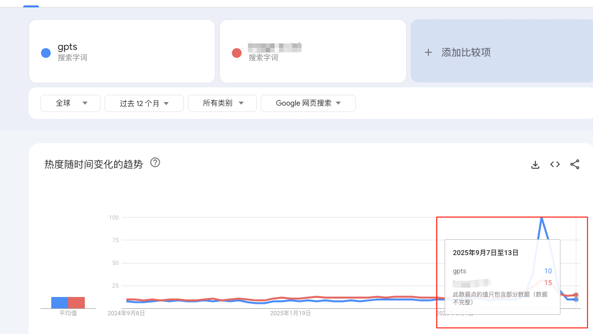Viewport: 593px width, 334px height.
Task: Click the 热度随时间变化的趋势 heading
Action: 94,164
